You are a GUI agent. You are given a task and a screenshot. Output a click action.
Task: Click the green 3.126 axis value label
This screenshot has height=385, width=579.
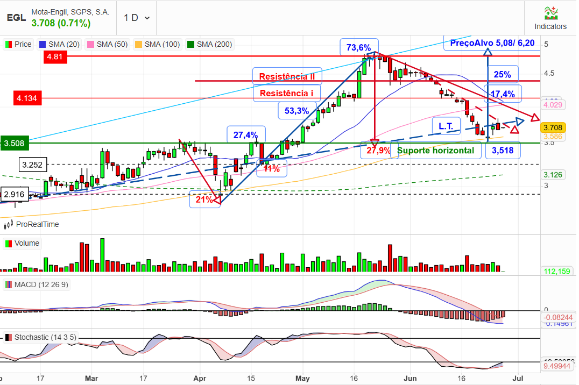pos(553,175)
